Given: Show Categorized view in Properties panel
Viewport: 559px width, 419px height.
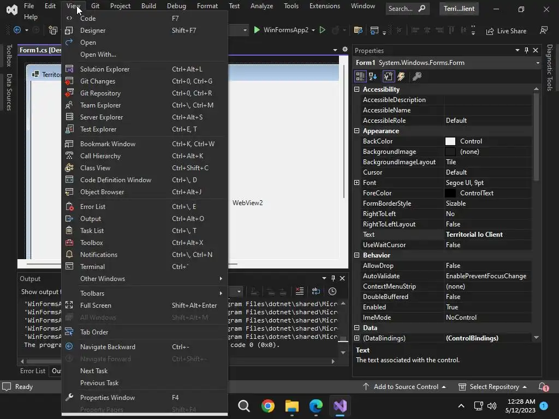Looking at the screenshot, I should [x=360, y=76].
